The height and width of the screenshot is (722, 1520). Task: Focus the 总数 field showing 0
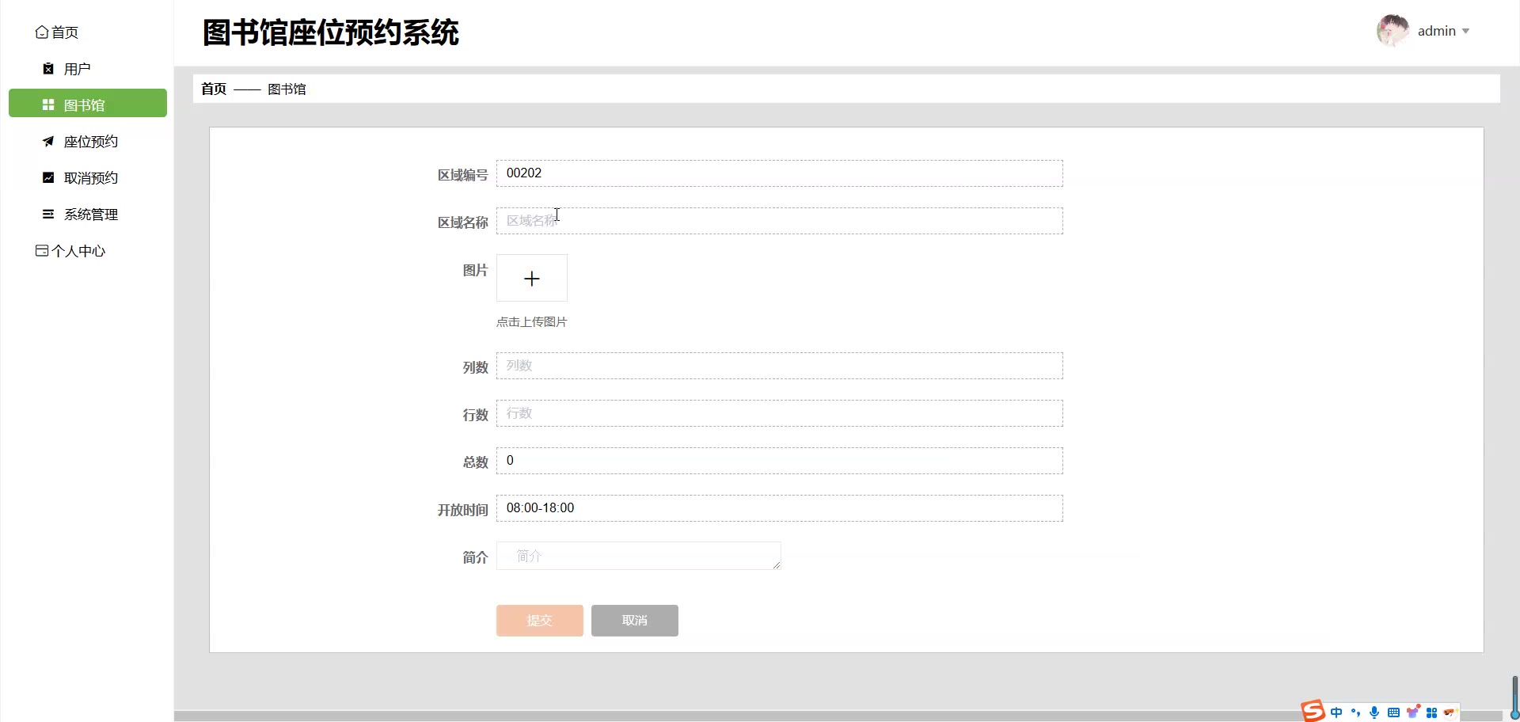(x=780, y=461)
